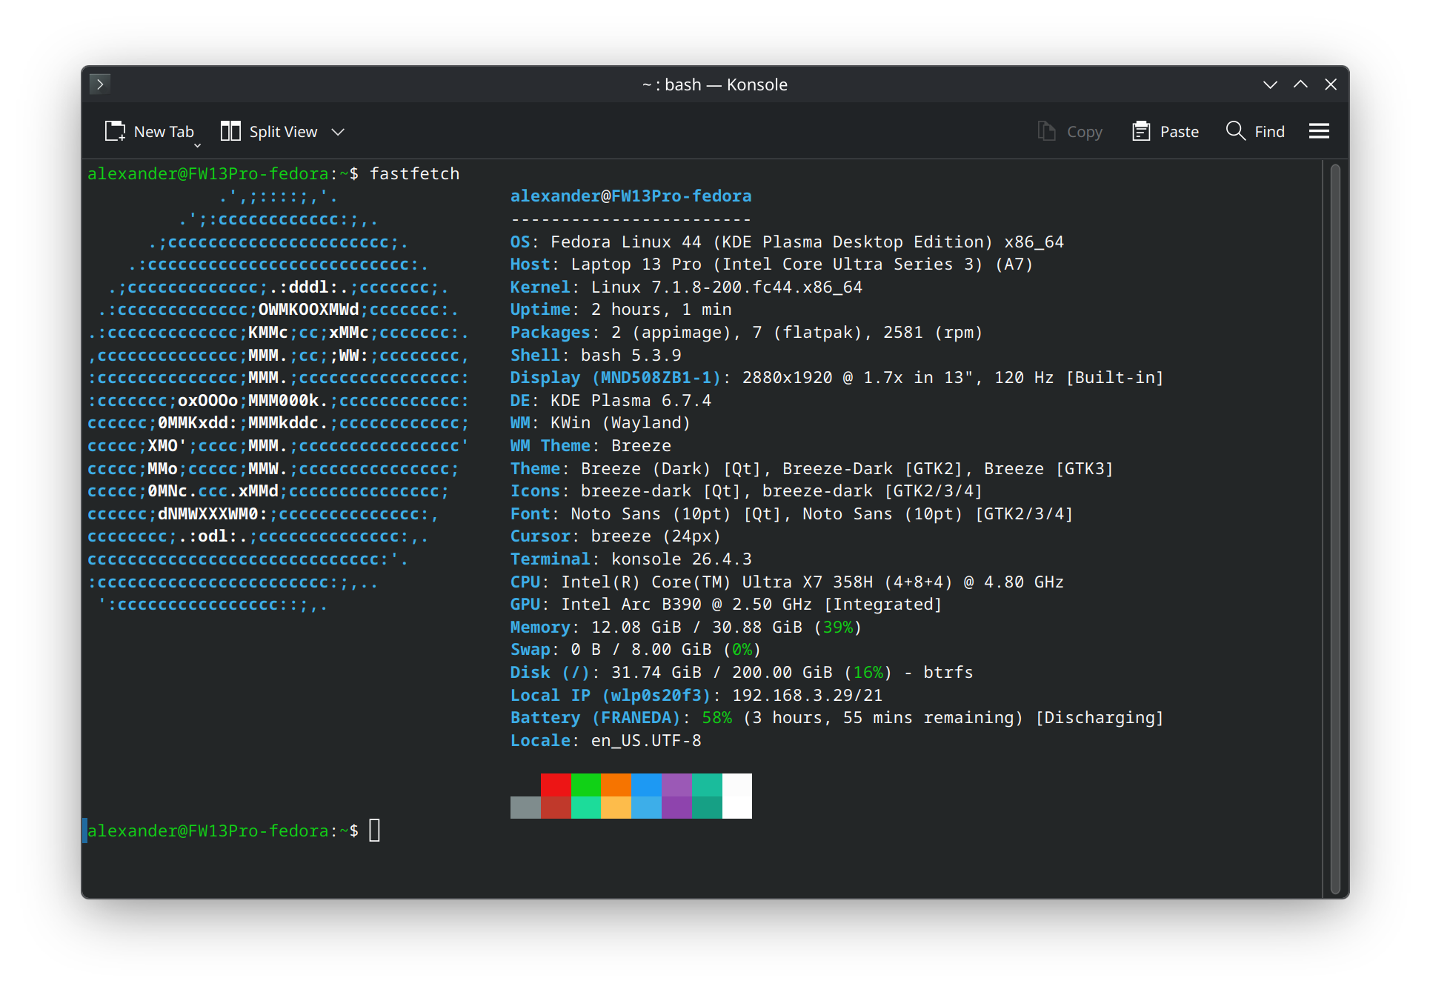This screenshot has width=1430, height=995.
Task: Click the Icons line 'breeze-dark [Qt]'
Action: point(746,491)
